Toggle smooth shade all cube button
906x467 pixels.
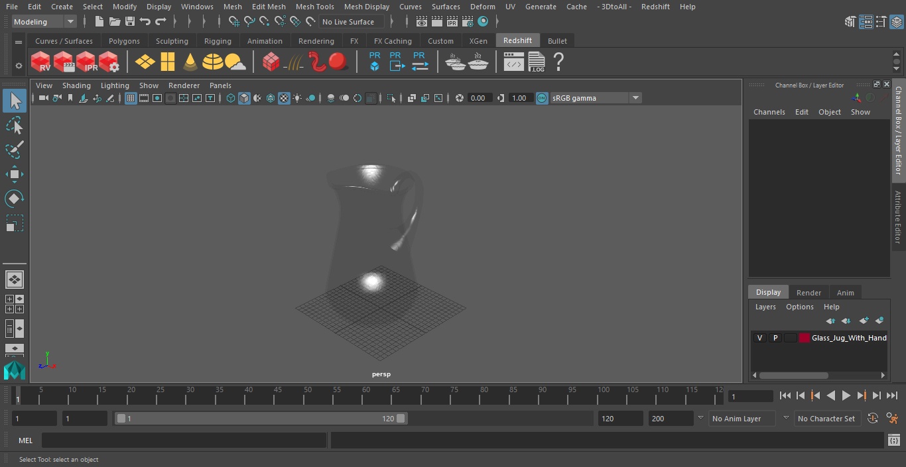coord(244,98)
